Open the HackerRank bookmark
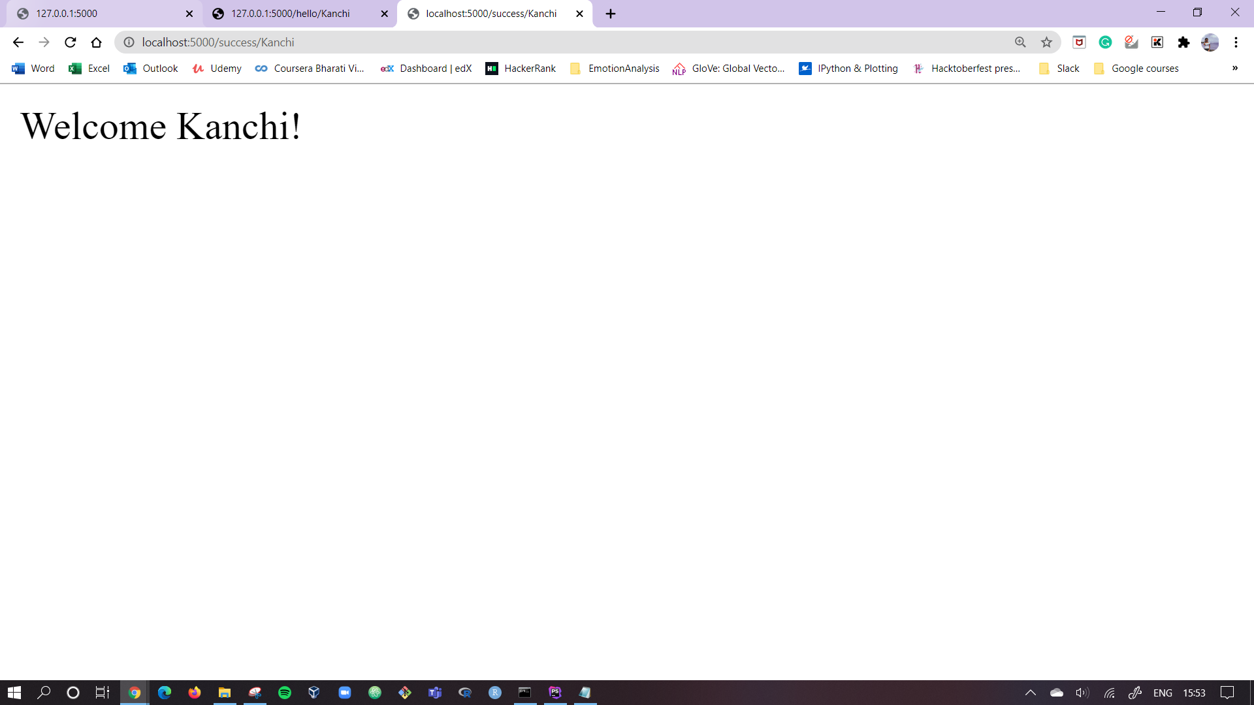1254x705 pixels. click(x=521, y=69)
